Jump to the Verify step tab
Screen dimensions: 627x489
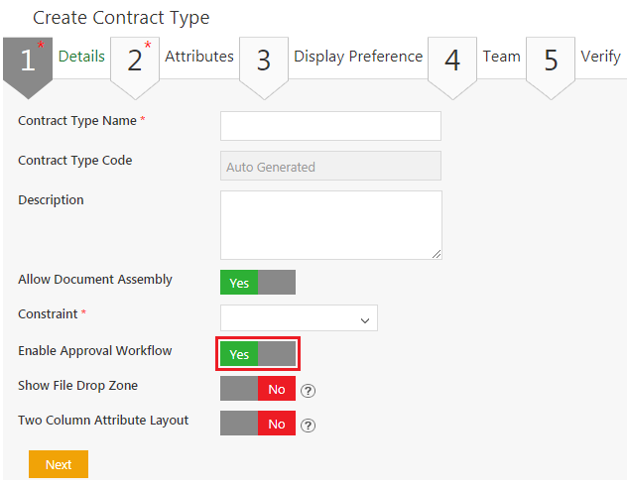click(600, 57)
